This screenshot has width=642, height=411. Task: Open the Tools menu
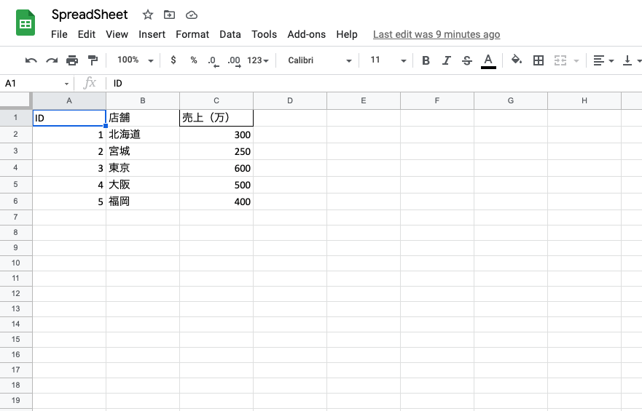click(264, 34)
